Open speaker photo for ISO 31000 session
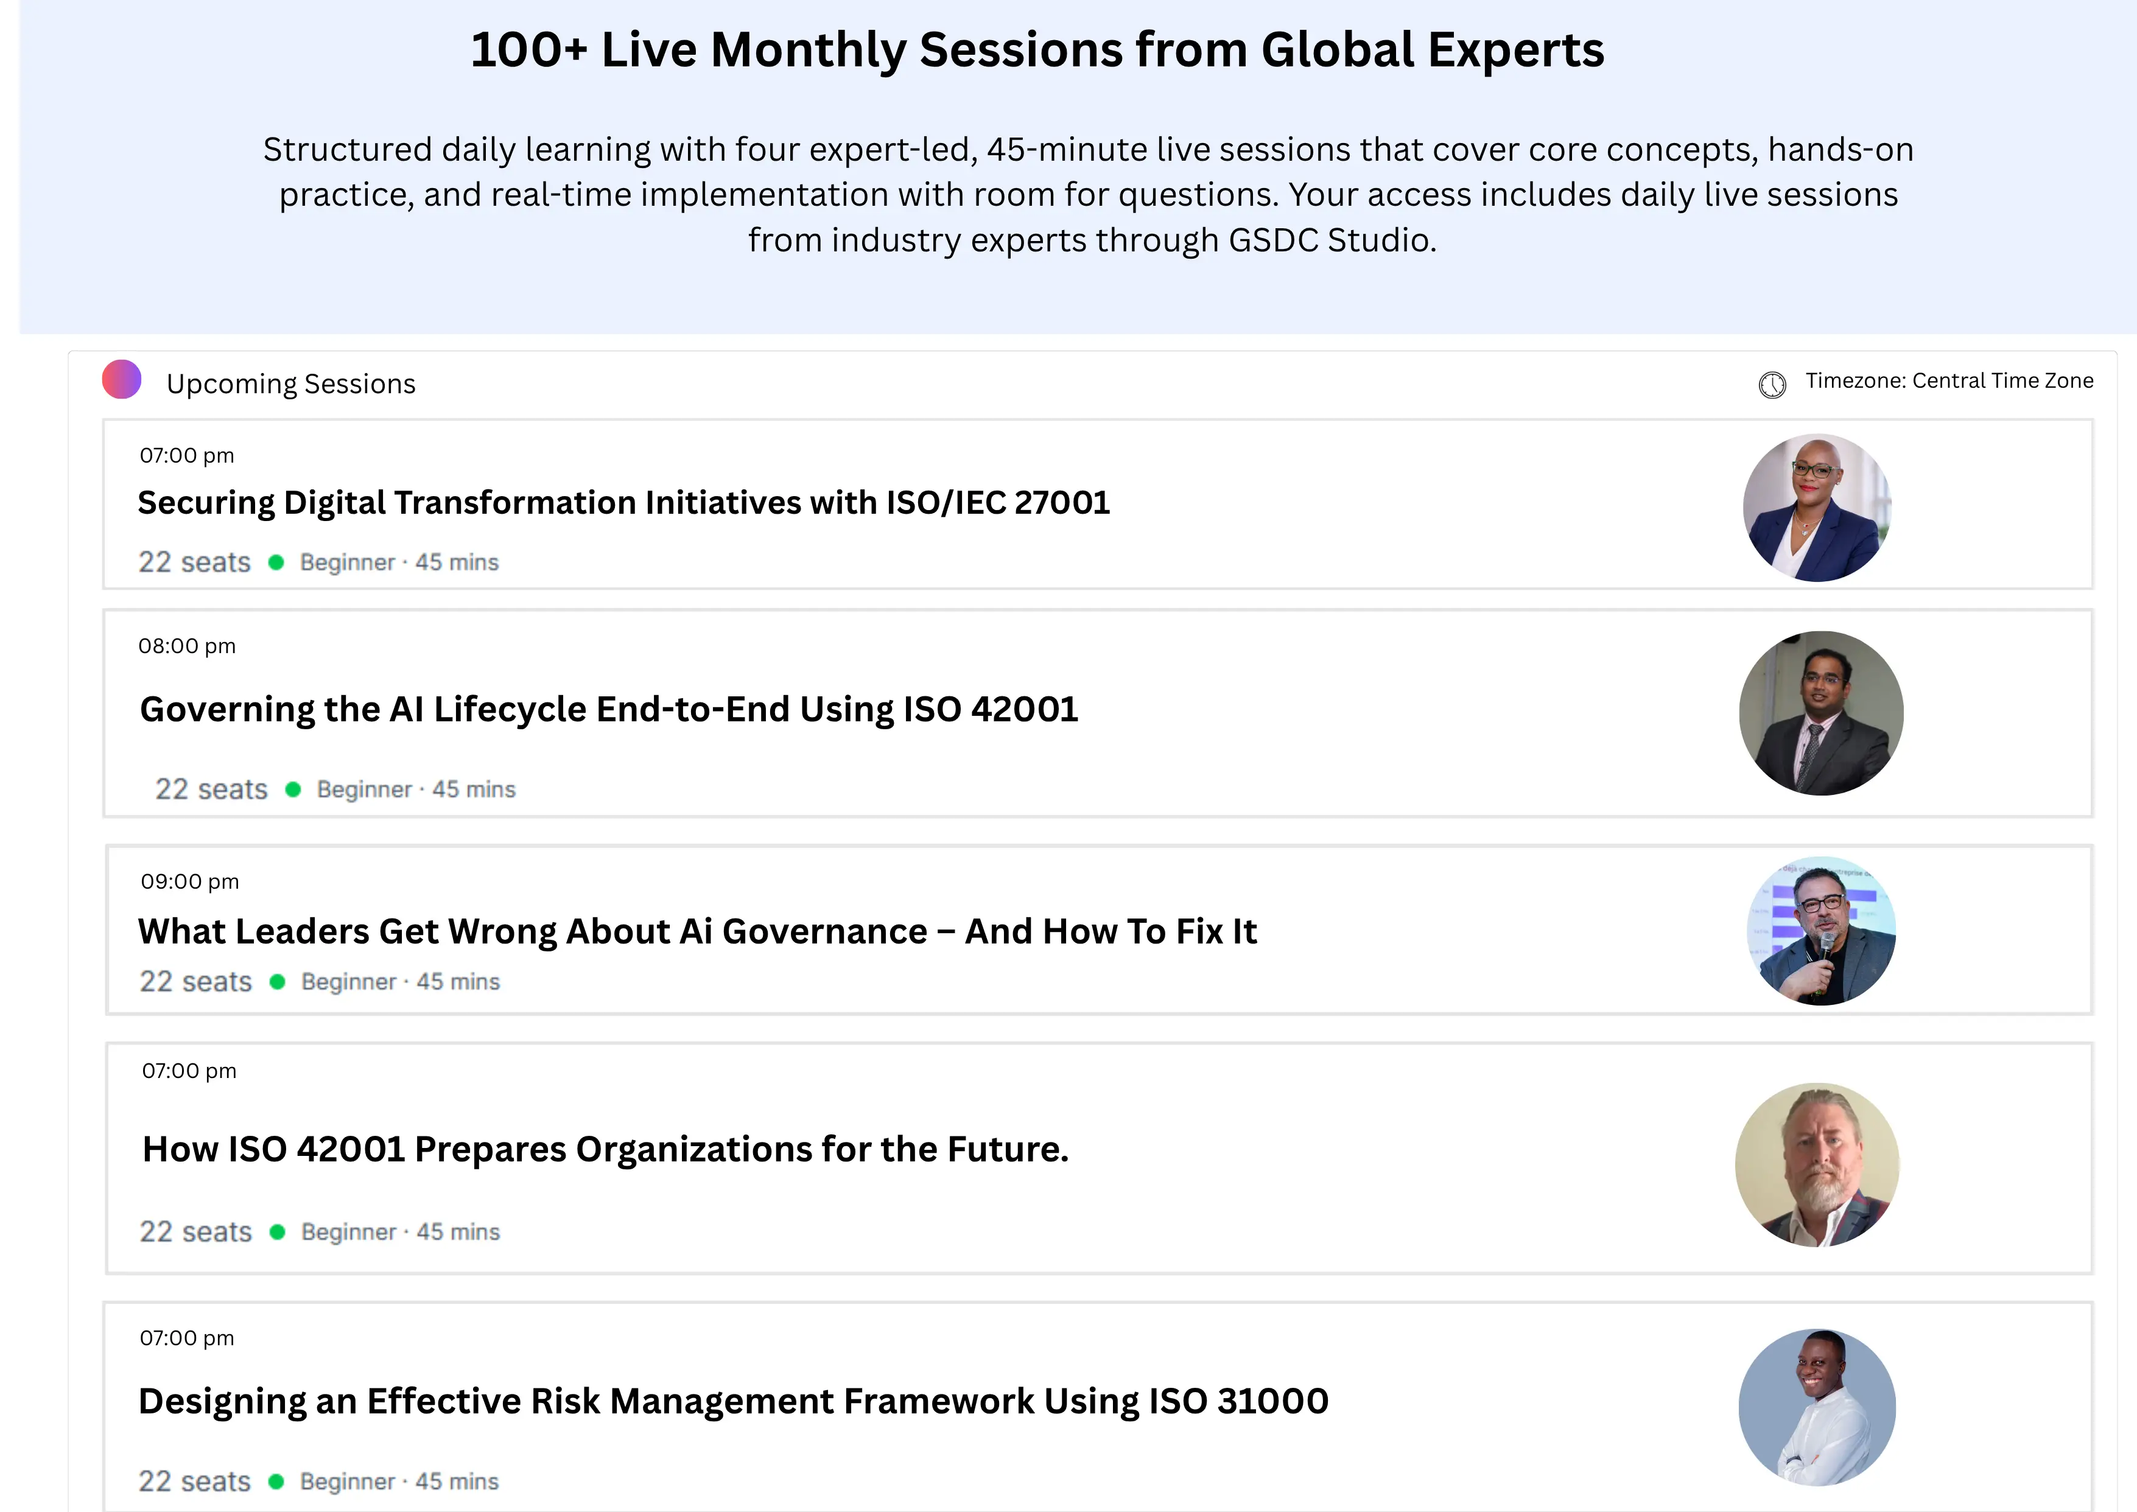This screenshot has width=2137, height=1512. (1817, 1407)
